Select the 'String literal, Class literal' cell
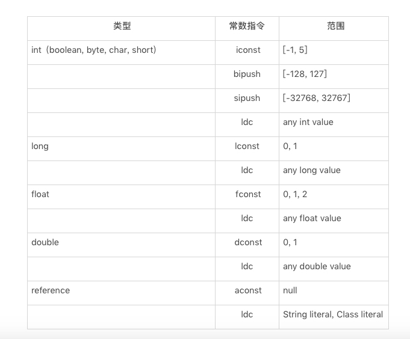This screenshot has width=410, height=339. click(x=332, y=314)
